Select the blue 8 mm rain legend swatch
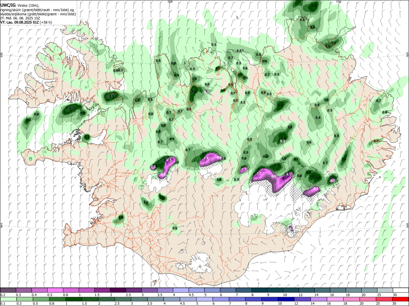409x306 pixels. pyautogui.click(x=253, y=299)
